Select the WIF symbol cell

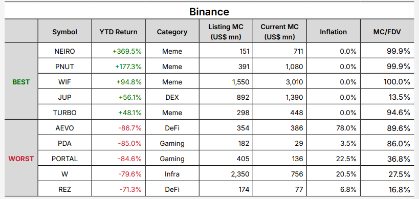65,82
